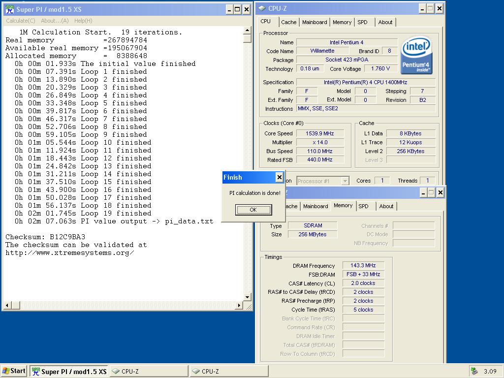504x378 pixels.
Task: Maximize the Super PI window
Action: (237, 9)
